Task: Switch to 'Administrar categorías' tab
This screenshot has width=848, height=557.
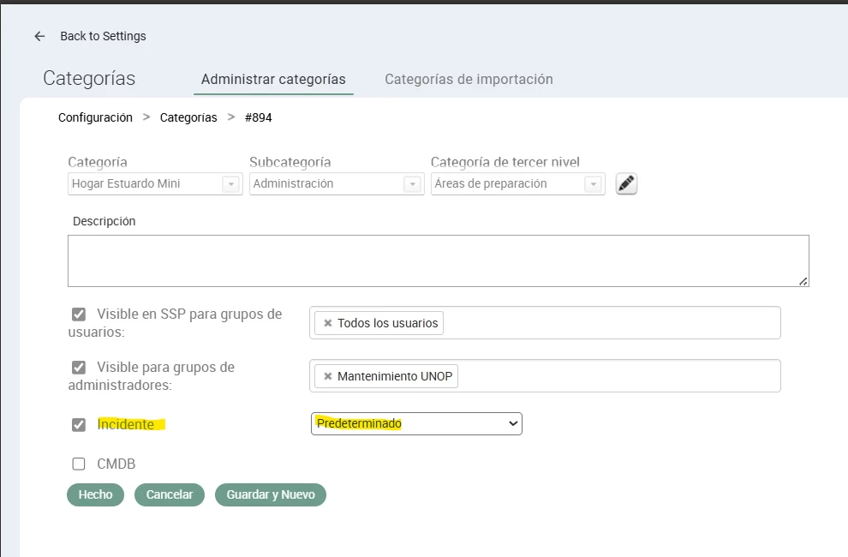Action: tap(273, 80)
